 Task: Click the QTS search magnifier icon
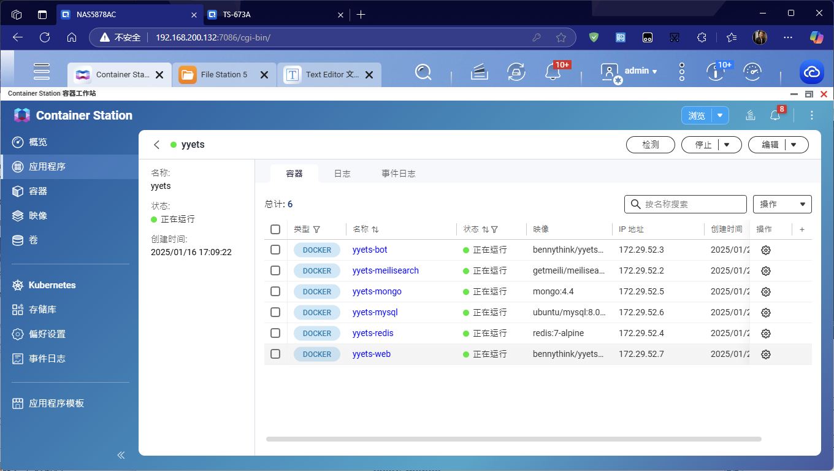[x=423, y=72]
